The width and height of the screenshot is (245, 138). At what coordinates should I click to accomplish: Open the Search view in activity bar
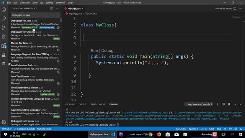[x=3, y=19]
